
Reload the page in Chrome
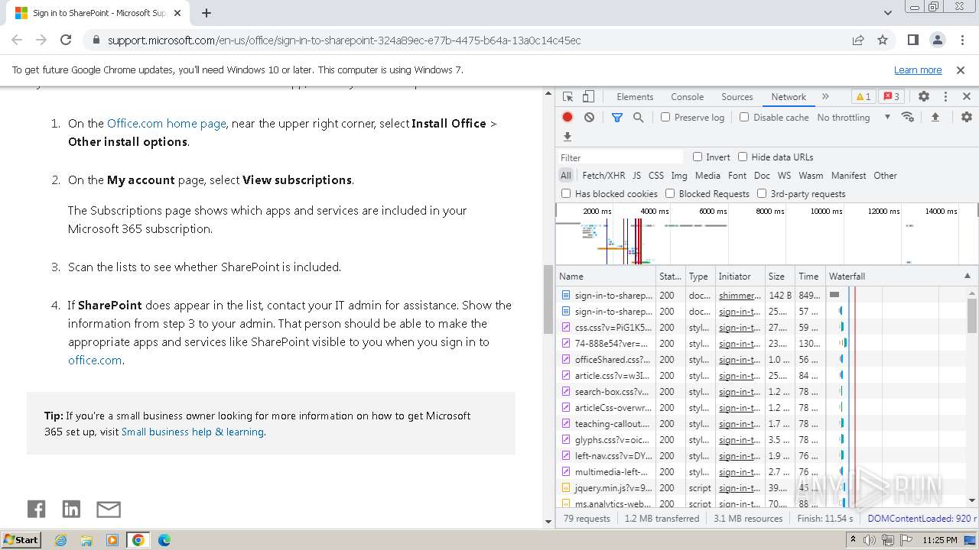(x=66, y=40)
